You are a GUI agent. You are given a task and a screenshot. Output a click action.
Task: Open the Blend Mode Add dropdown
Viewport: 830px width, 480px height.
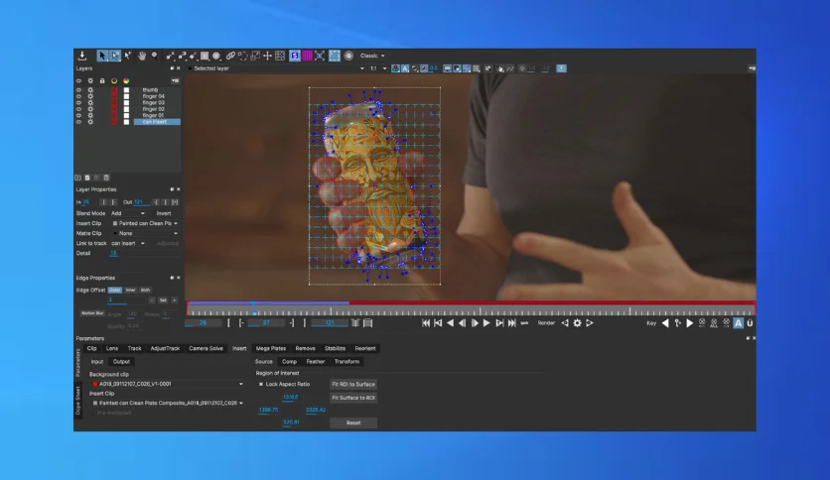127,213
